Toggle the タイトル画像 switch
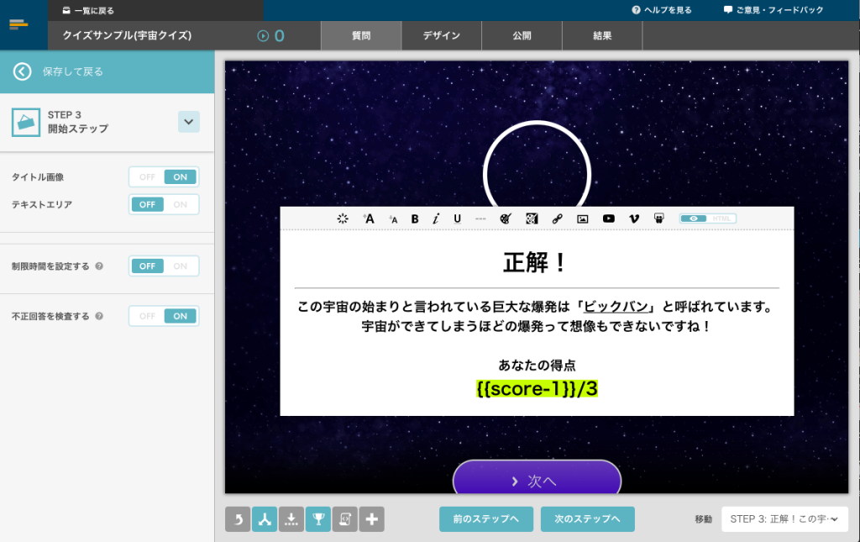The height and width of the screenshot is (542, 860). point(164,177)
